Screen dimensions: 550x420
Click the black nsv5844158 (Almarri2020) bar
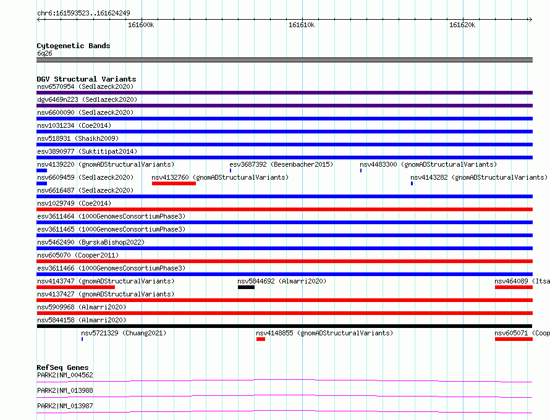point(284,326)
